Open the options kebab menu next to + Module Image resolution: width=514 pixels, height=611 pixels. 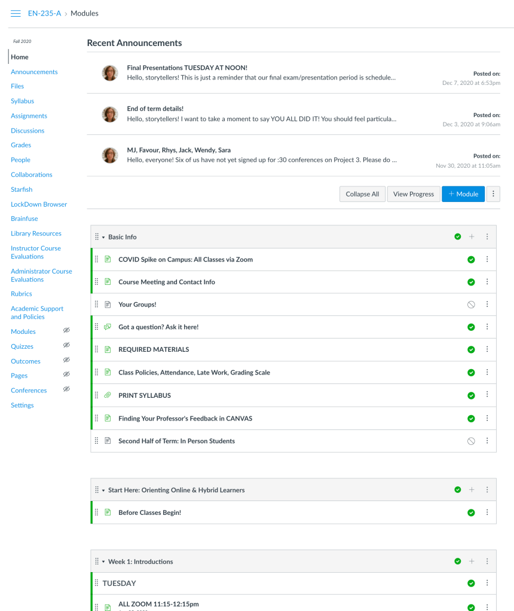(x=493, y=194)
